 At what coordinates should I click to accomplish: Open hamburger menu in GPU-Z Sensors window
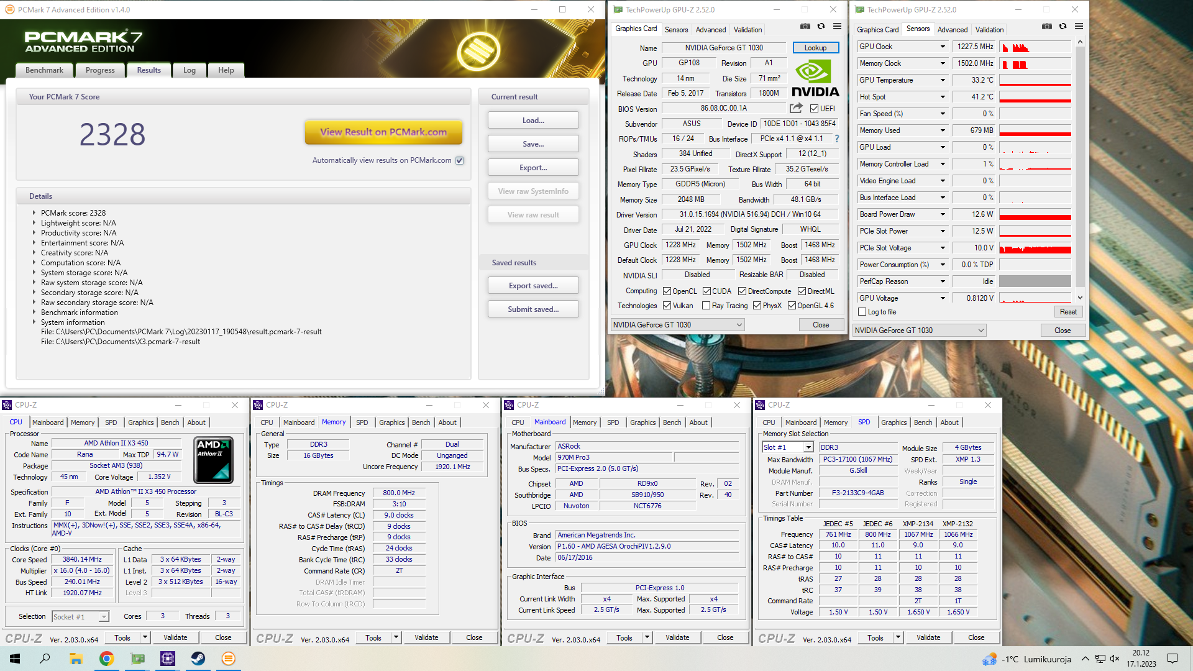[x=1079, y=27]
